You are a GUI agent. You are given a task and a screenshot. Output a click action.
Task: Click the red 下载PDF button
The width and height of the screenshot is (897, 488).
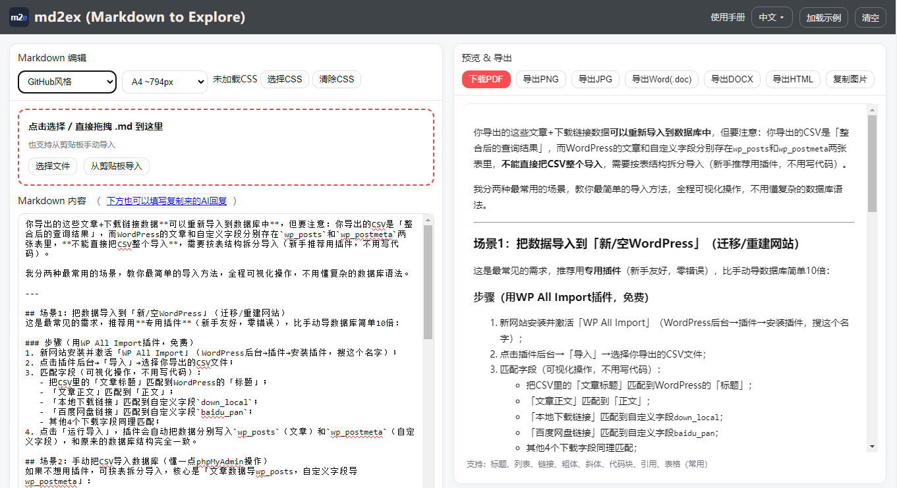click(486, 79)
